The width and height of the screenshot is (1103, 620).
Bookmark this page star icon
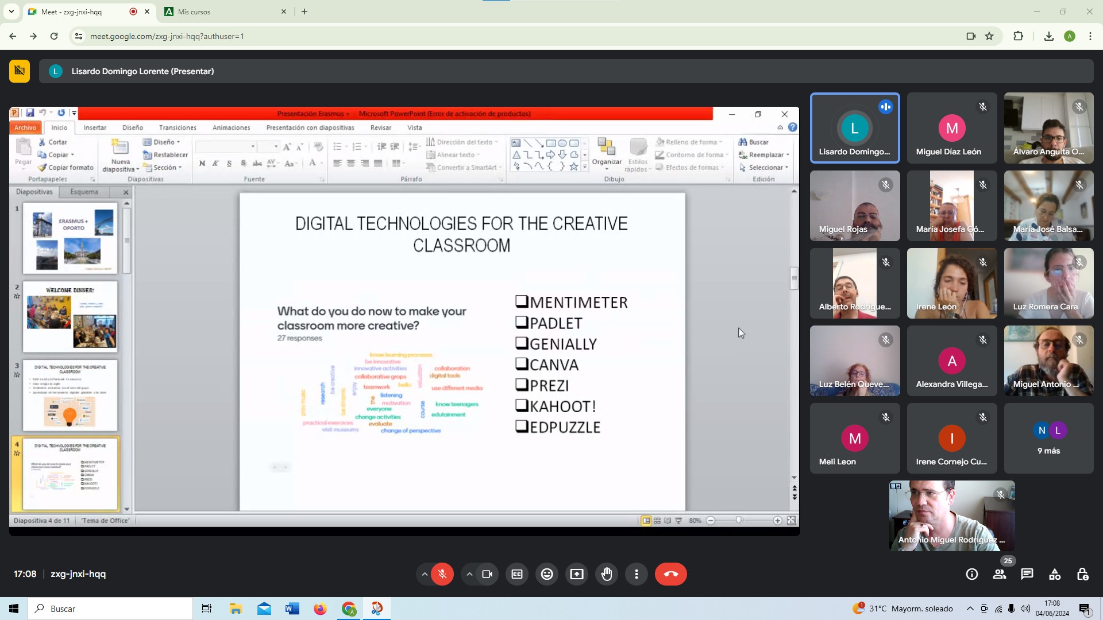(989, 36)
